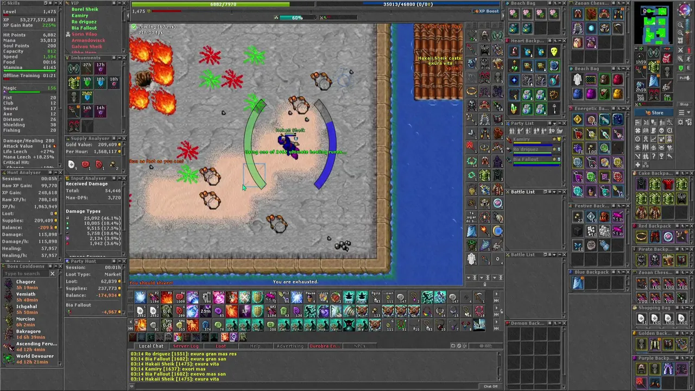
Task: Use action bar slot F1
Action: 140,297
